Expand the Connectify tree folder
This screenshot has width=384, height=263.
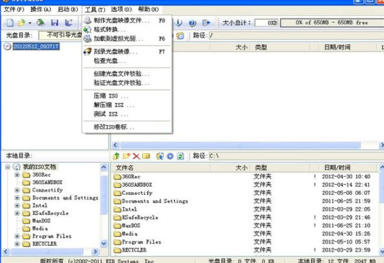[17, 190]
